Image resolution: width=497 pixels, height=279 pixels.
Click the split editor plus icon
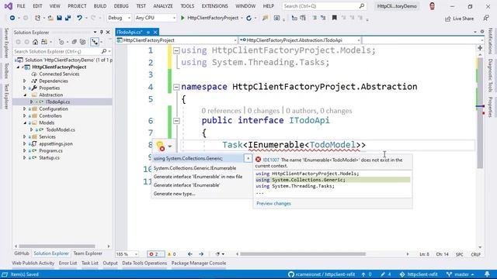(x=480, y=48)
